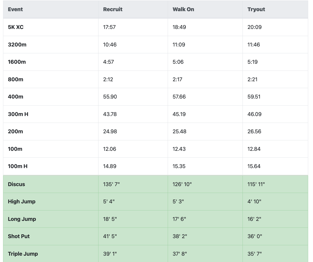Click the 5K XC walk on time 18:49
The width and height of the screenshot is (313, 262).
point(179,27)
